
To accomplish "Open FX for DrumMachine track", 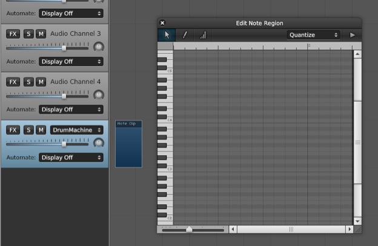I will [13, 130].
